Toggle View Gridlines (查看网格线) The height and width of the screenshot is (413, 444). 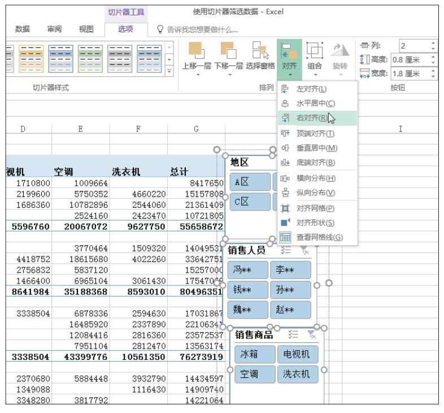pos(317,237)
